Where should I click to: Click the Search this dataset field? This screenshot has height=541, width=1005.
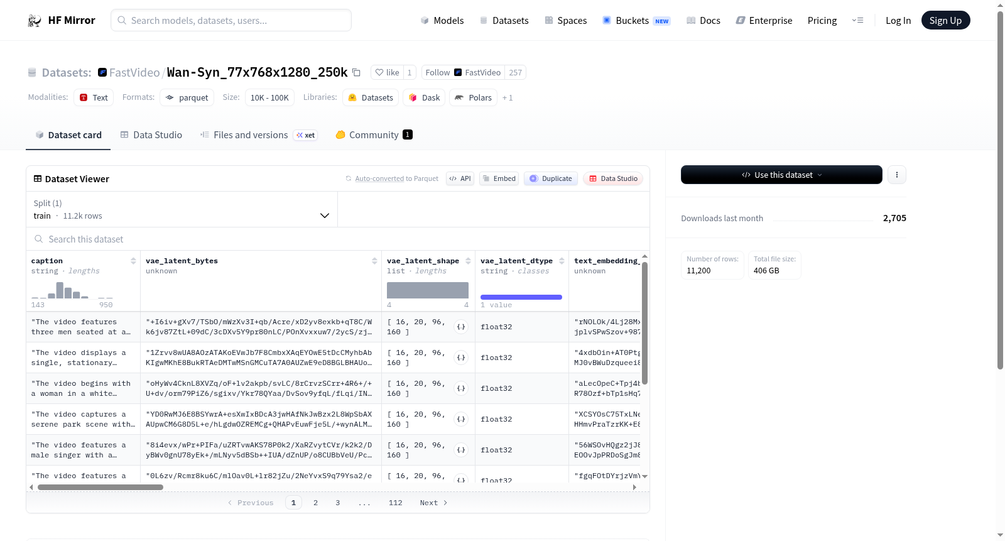click(338, 239)
